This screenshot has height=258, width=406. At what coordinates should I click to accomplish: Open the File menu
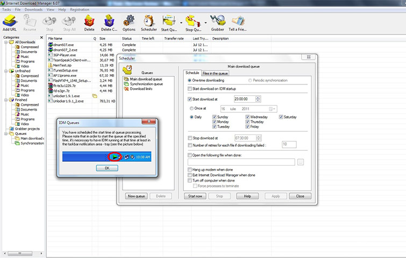(18, 10)
